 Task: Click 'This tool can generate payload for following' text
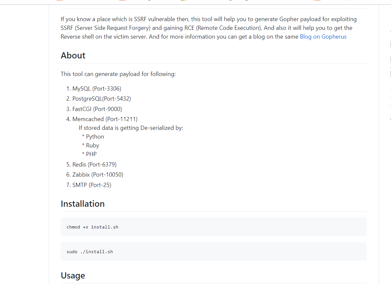tap(118, 74)
